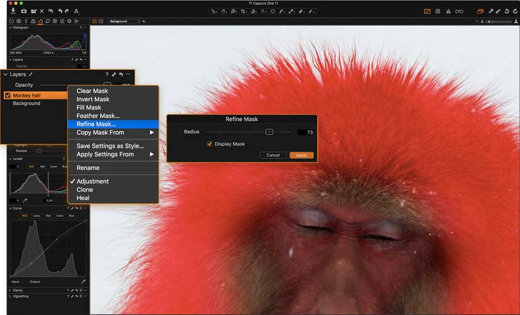Viewport: 520px width, 315px height.
Task: Toggle the Display Mask checkbox
Action: 209,144
